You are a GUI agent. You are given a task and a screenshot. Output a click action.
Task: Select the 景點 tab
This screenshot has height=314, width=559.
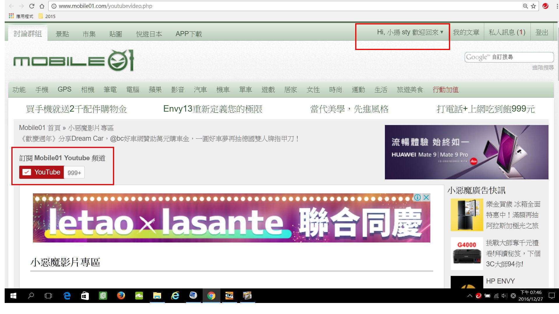tap(62, 34)
